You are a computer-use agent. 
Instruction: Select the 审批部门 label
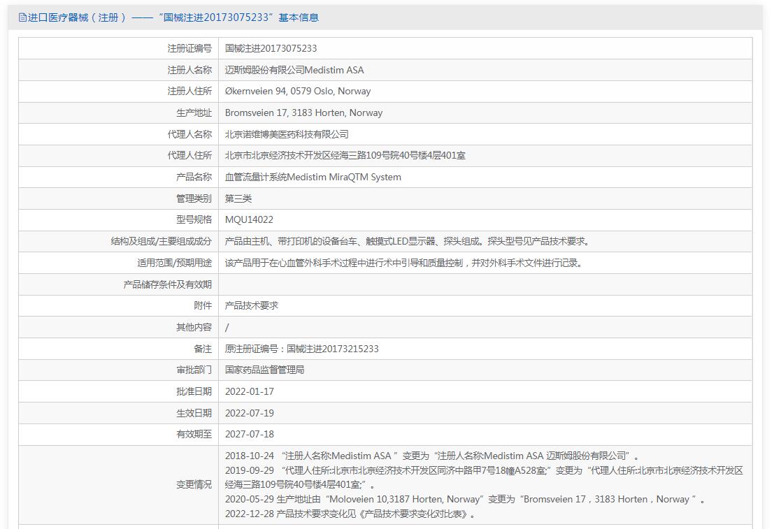[x=194, y=370]
